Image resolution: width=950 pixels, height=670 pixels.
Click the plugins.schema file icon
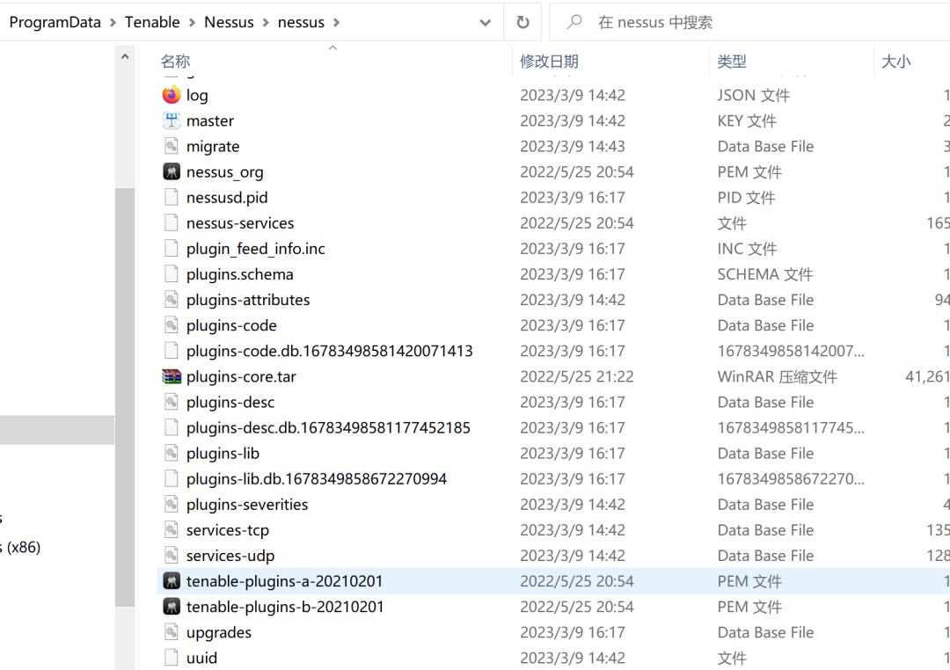point(172,273)
